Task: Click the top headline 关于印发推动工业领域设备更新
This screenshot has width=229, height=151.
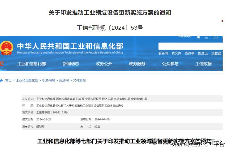Action: click(x=110, y=13)
